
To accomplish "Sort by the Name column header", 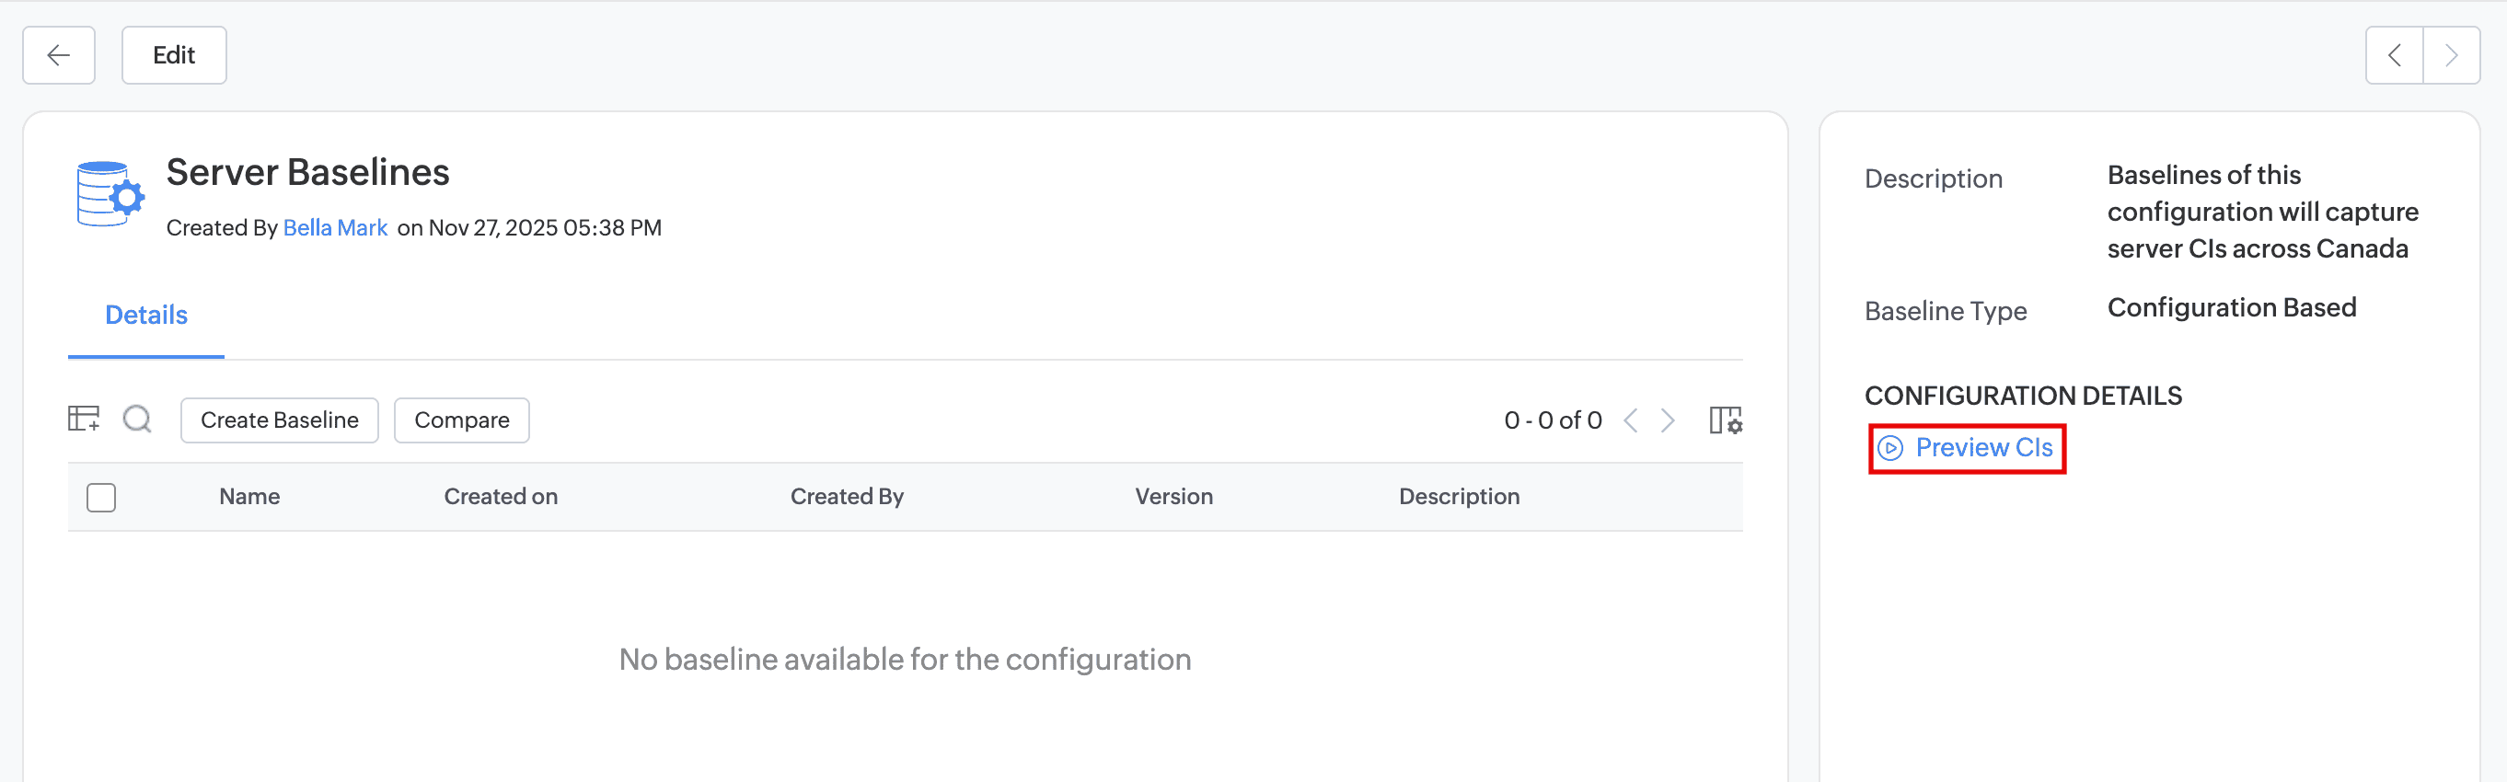I will coord(249,497).
